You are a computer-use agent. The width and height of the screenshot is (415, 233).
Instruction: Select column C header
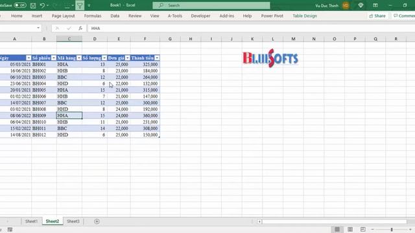tap(69, 39)
